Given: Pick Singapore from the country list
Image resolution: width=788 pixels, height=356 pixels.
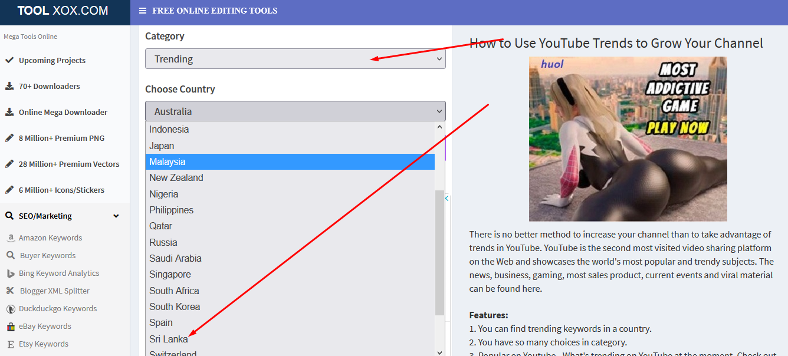Looking at the screenshot, I should [x=290, y=275].
